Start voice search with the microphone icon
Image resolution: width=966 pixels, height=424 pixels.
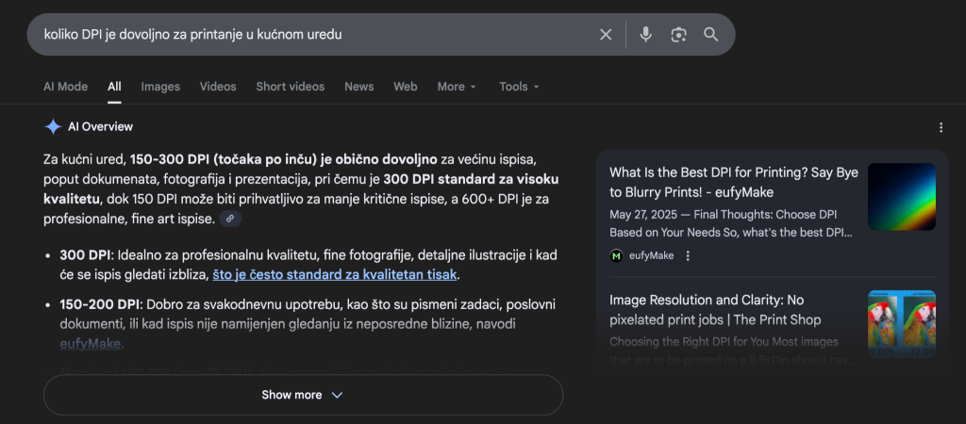click(645, 35)
